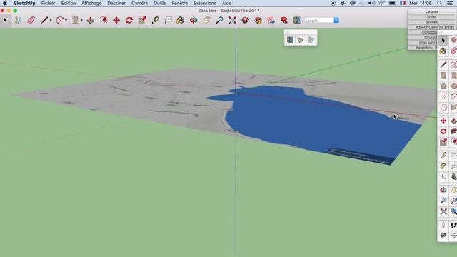Open the Dessiner menu
The width and height of the screenshot is (457, 257).
pos(116,3)
